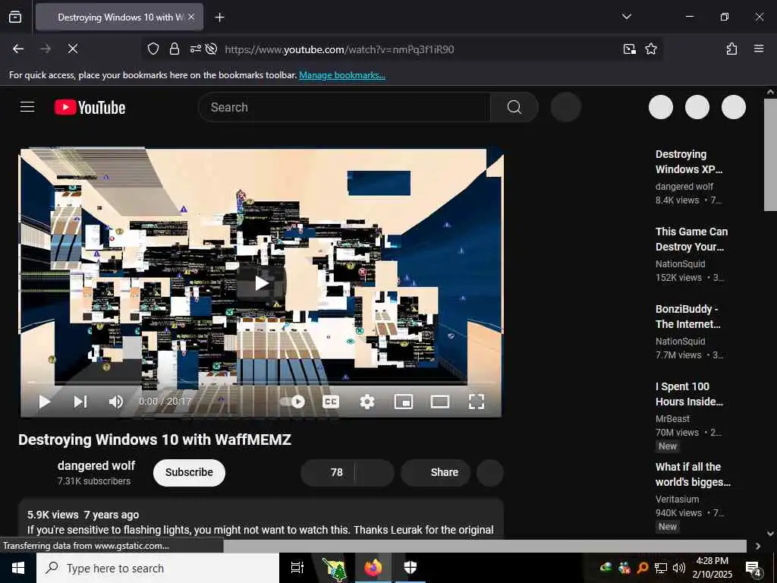777x583 pixels.
Task: Open a new tab with plus button
Action: coord(219,17)
